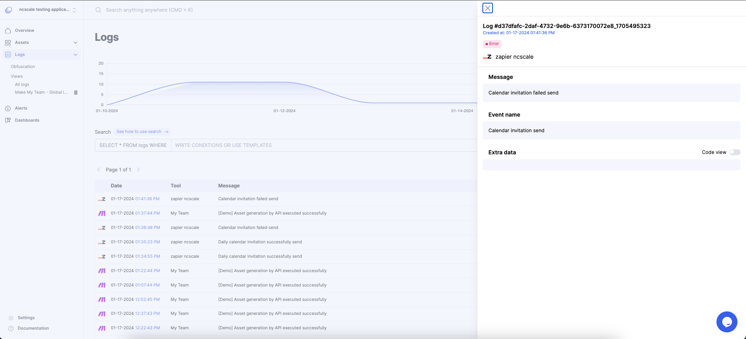The width and height of the screenshot is (746, 339).
Task: Click the Tool column header
Action: (176, 186)
